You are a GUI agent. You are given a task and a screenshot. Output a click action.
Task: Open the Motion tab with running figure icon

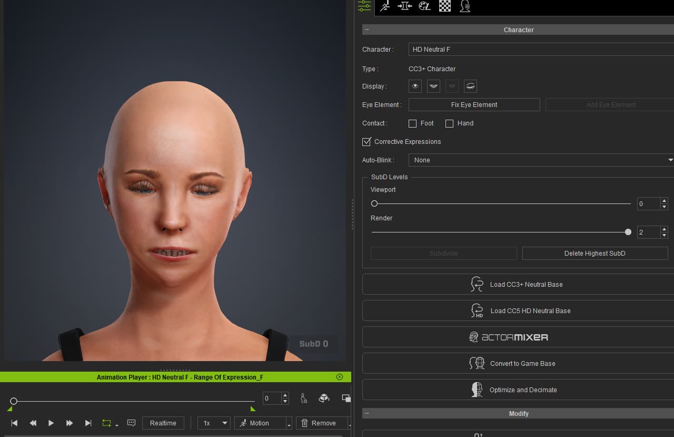point(385,6)
